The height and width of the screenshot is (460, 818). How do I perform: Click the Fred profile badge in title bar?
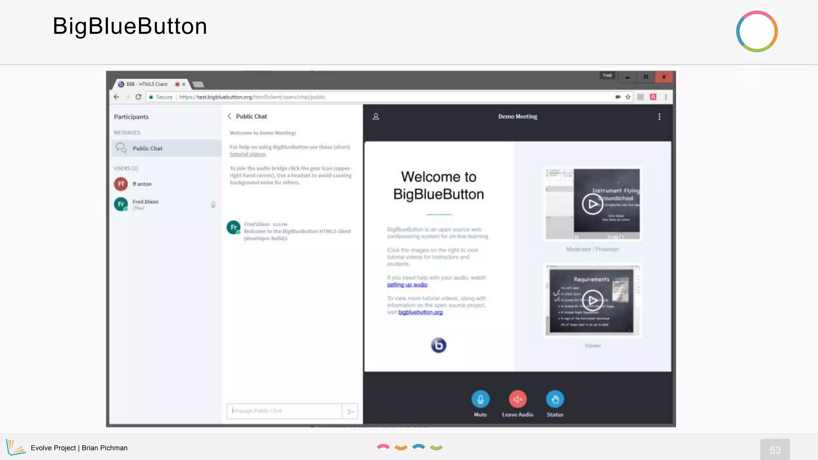coord(607,75)
